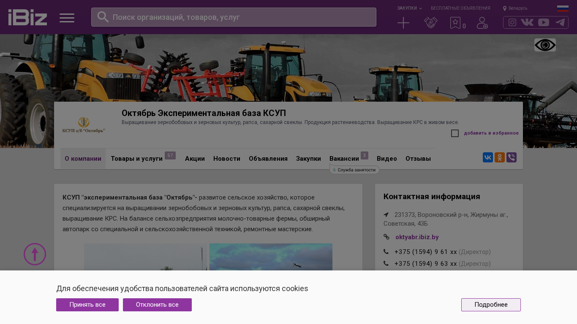577x324 pixels.
Task: Click the link icon beside oktyabr.ibiz.by
Action: (x=386, y=237)
